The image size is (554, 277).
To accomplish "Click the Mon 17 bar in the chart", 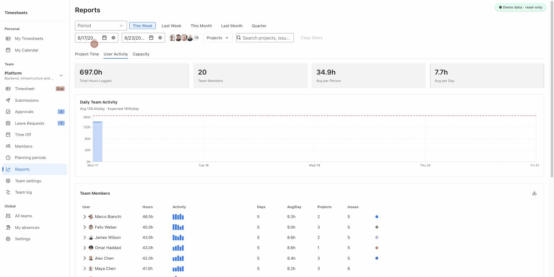I will 97,142.
